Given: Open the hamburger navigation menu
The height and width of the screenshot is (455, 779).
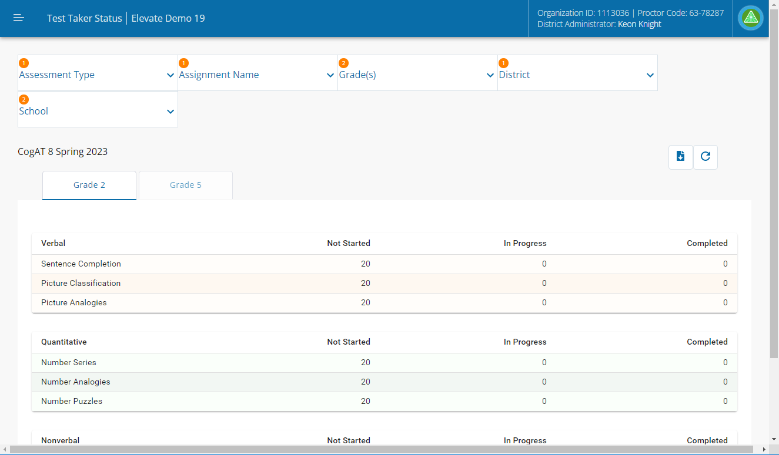Looking at the screenshot, I should click(x=19, y=18).
